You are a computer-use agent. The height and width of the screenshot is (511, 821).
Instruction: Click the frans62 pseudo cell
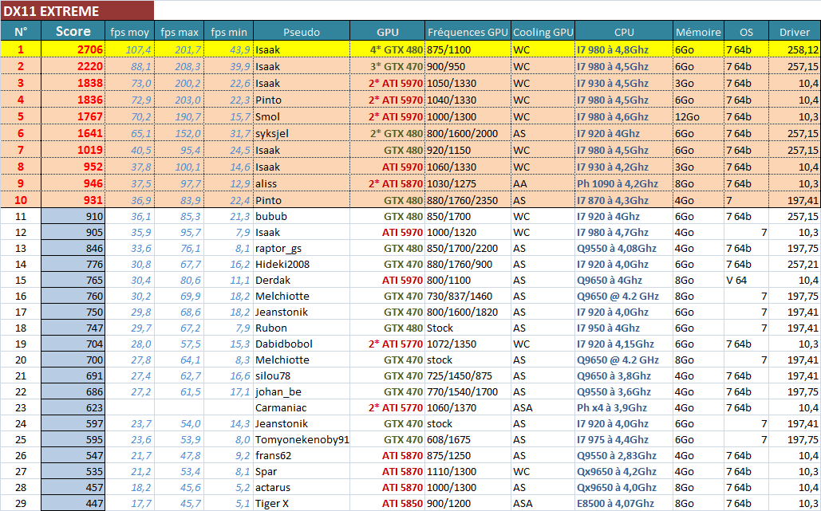click(302, 455)
